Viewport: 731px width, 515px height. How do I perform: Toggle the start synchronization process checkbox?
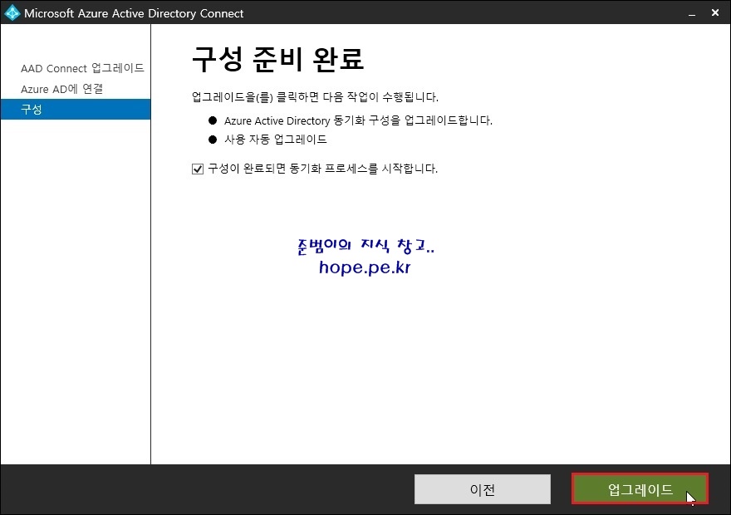click(198, 169)
